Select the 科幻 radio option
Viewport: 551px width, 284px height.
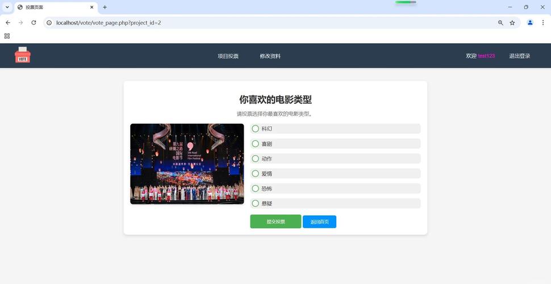click(x=256, y=128)
